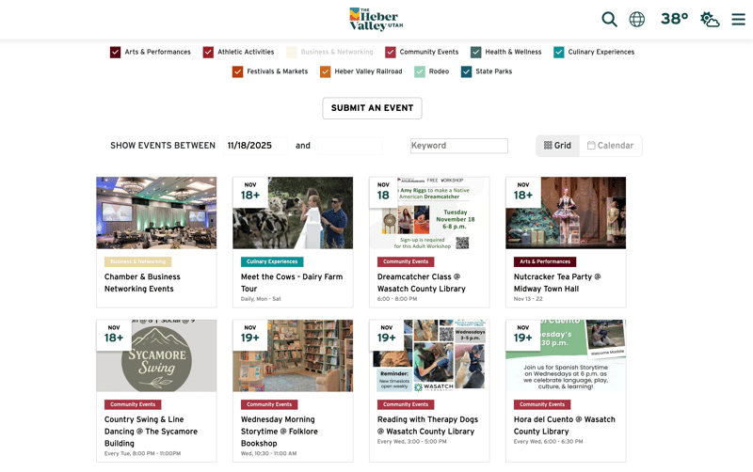Click the Submit an Event button

(372, 108)
